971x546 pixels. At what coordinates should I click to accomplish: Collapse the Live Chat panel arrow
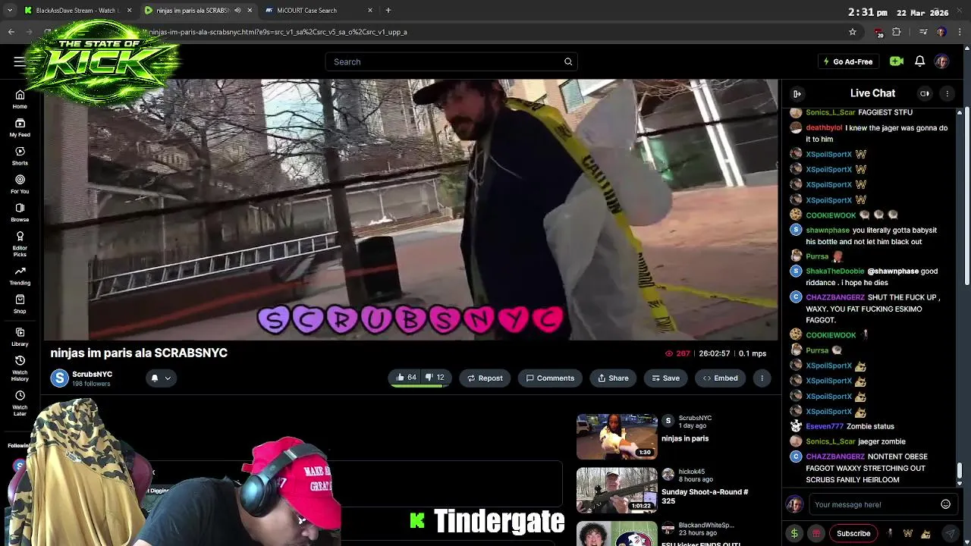coord(797,93)
